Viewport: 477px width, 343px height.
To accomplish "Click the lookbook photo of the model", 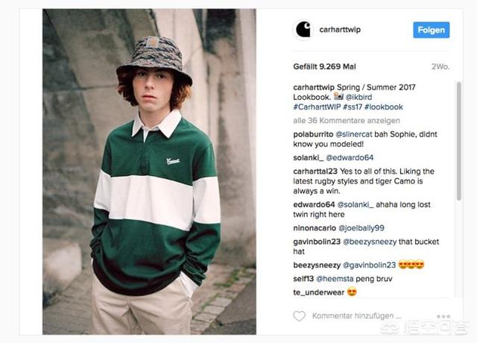I will [x=149, y=171].
